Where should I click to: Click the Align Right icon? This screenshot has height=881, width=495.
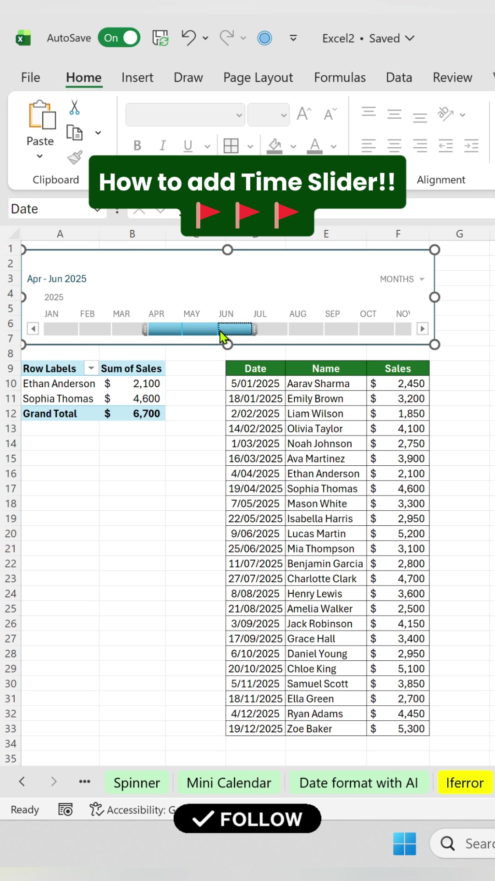[420, 146]
